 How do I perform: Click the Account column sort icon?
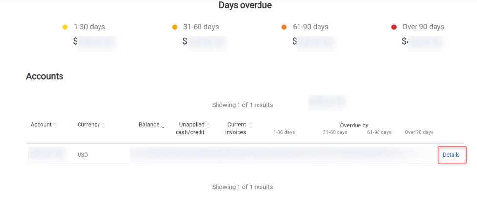(55, 125)
